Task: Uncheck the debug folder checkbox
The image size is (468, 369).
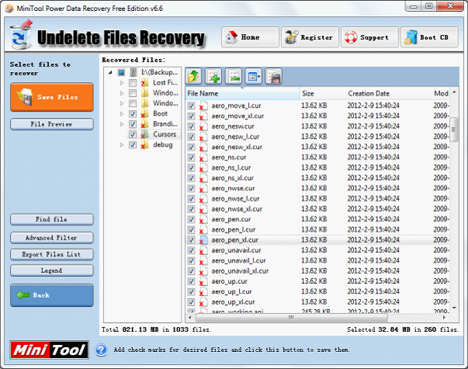Action: tap(133, 145)
